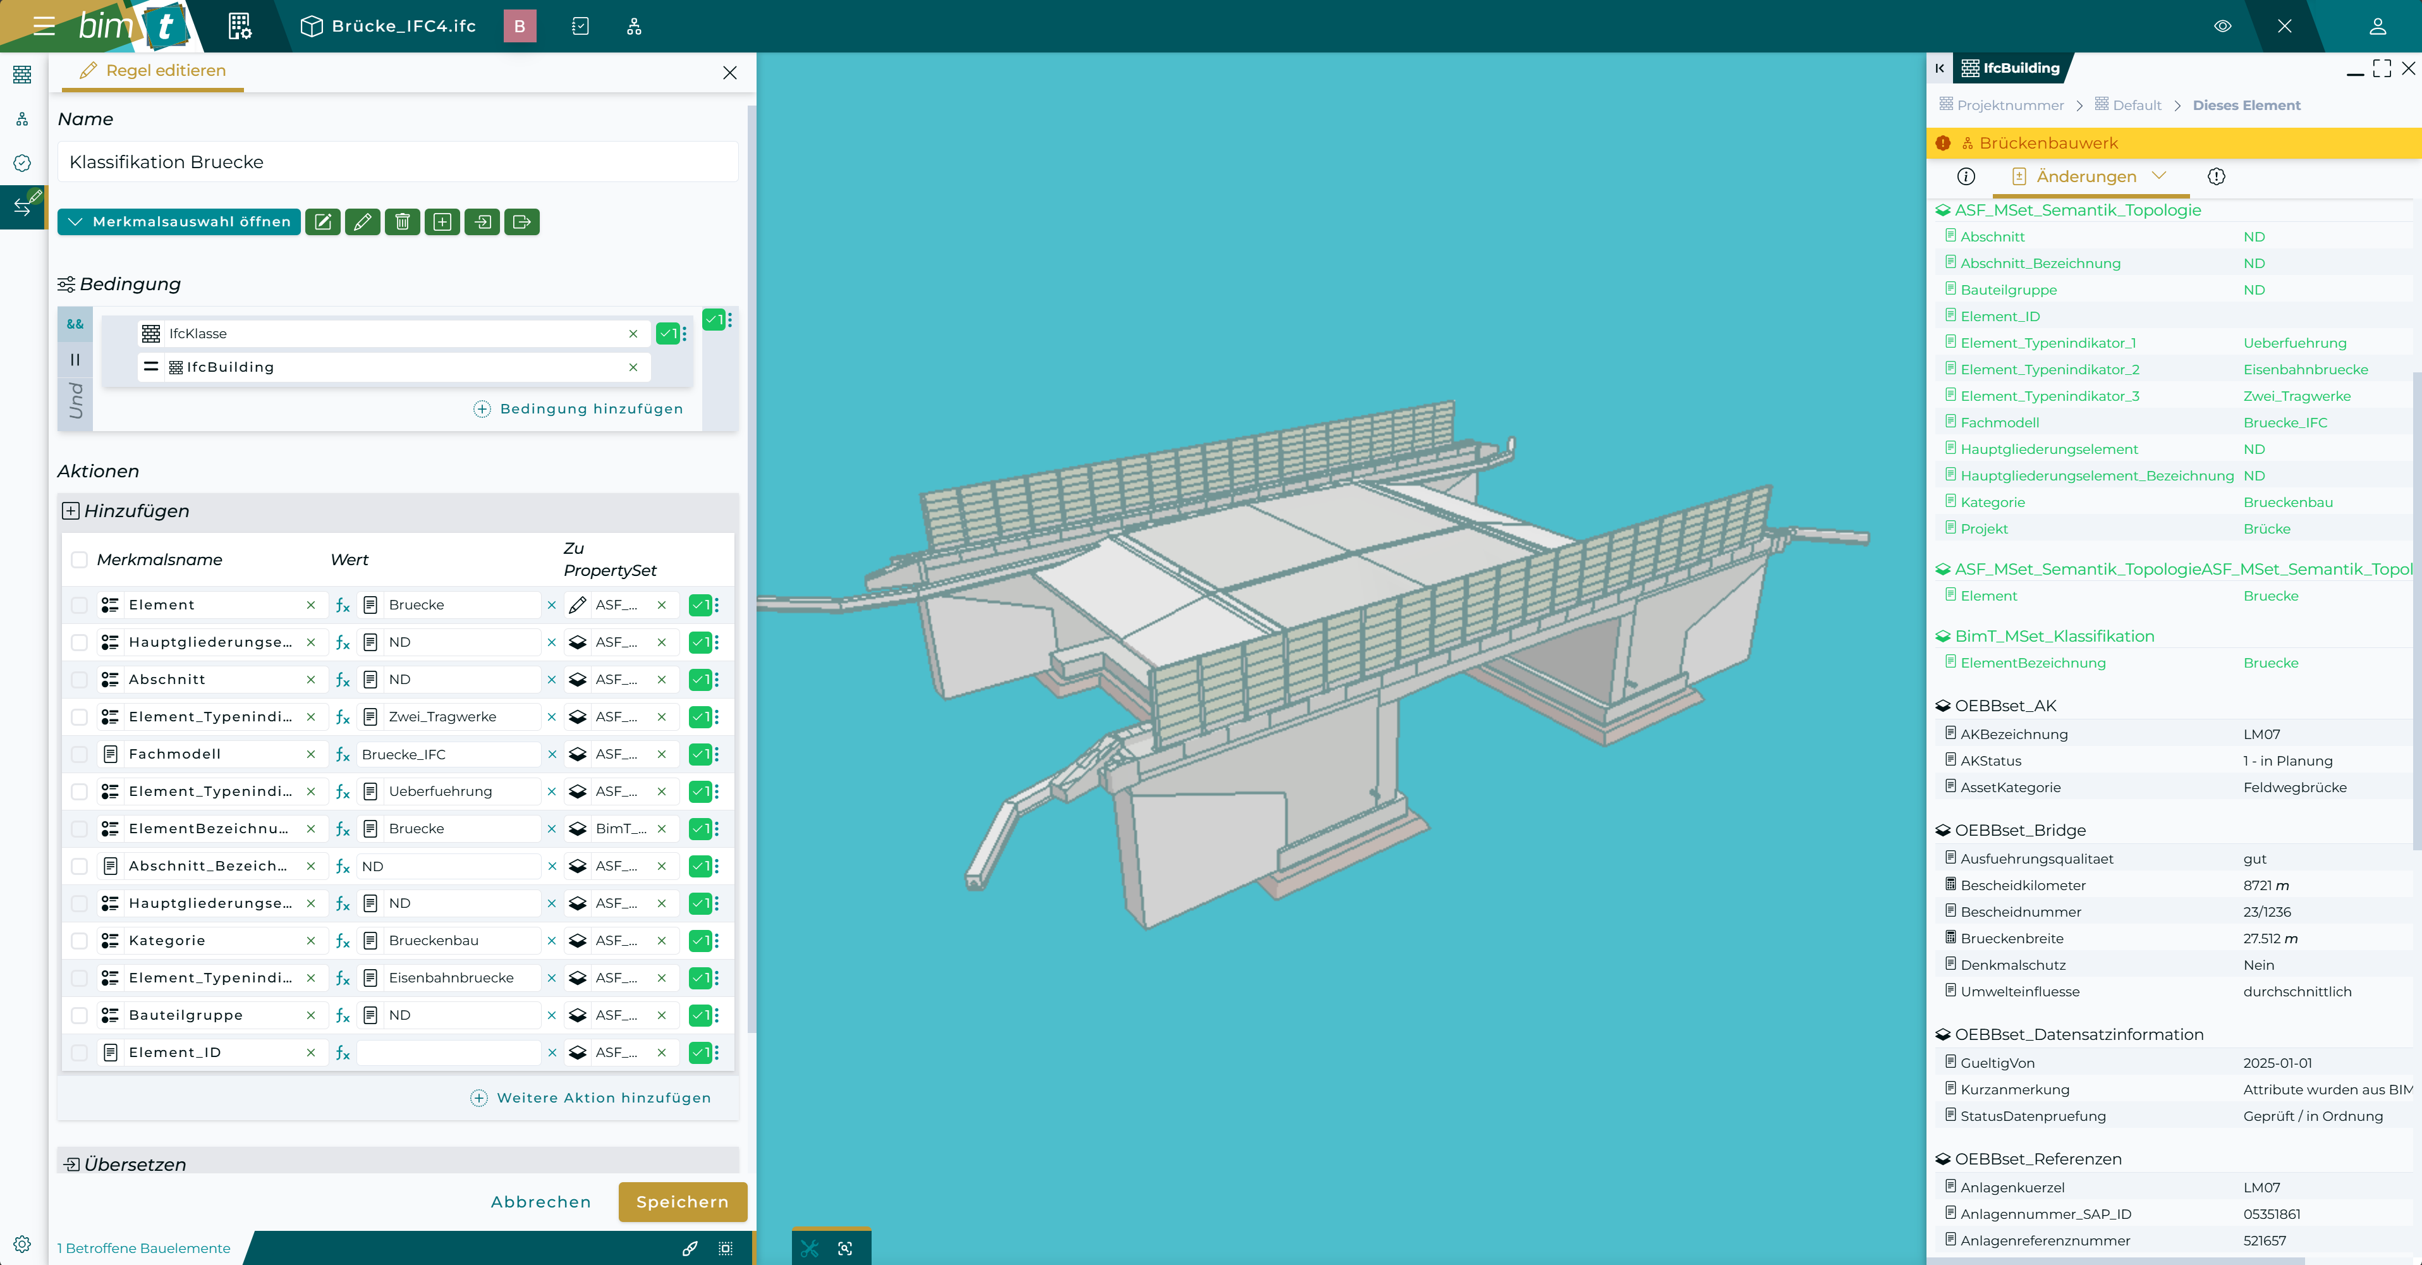Click the section cut scissors icon
This screenshot has height=1265, width=2422.
click(810, 1248)
